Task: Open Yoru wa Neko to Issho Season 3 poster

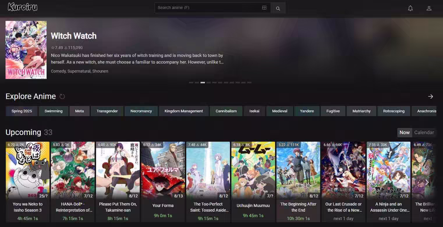Action: point(28,170)
